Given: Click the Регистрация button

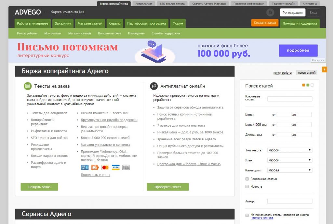Looking at the screenshot, I should click(x=292, y=13).
